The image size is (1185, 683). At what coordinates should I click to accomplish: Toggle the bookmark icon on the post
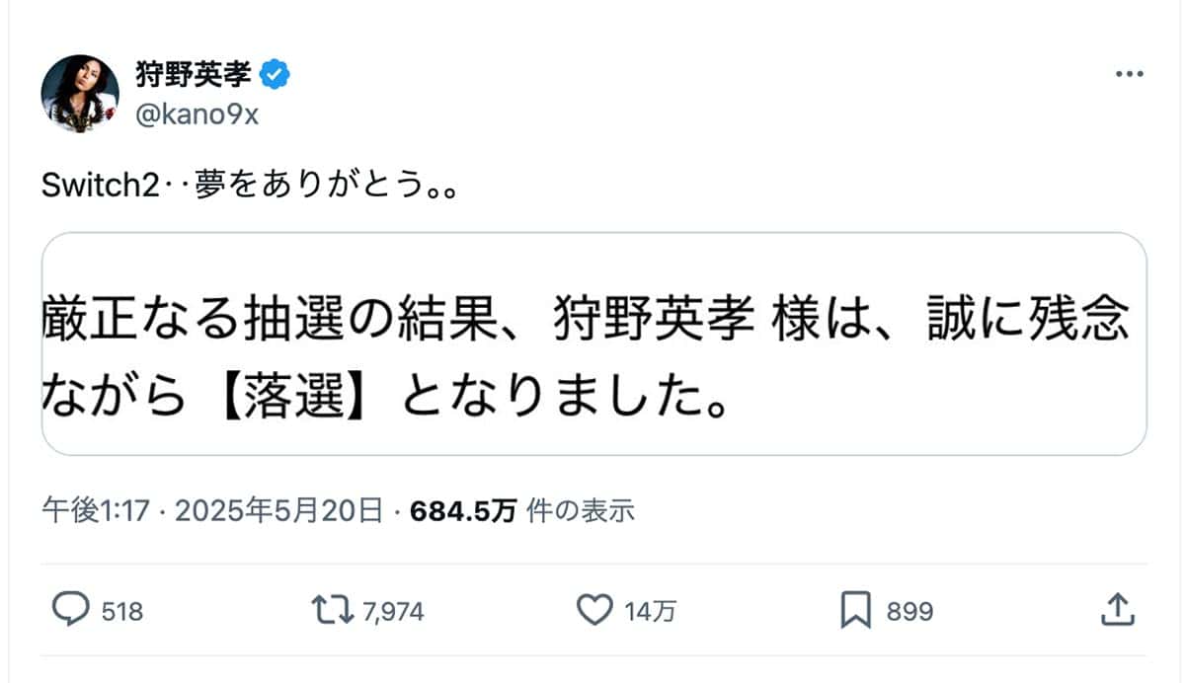pos(854,610)
